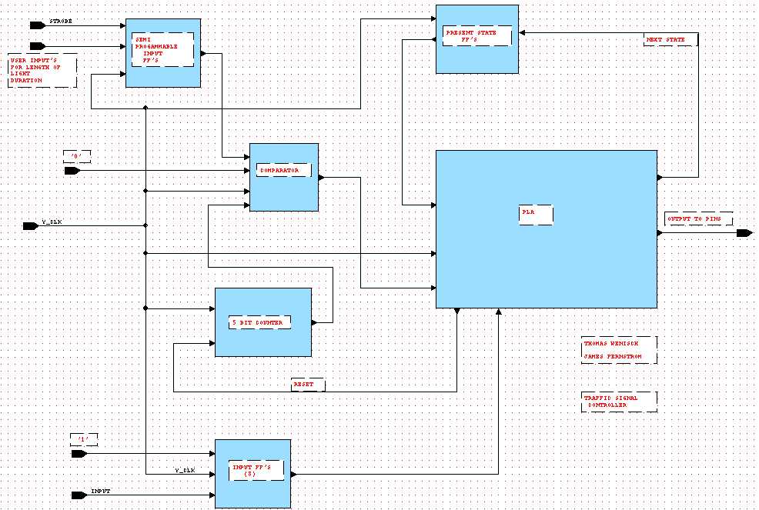Select the large PLA block
Image resolution: width=759 pixels, height=510 pixels.
point(547,229)
